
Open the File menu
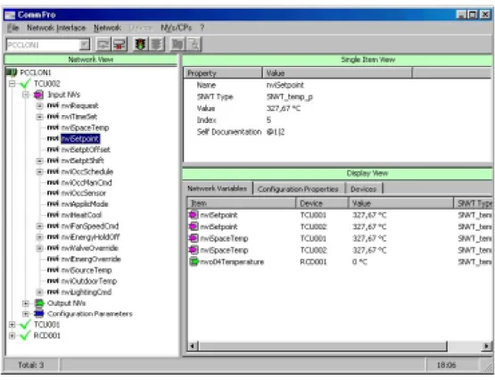pos(13,28)
